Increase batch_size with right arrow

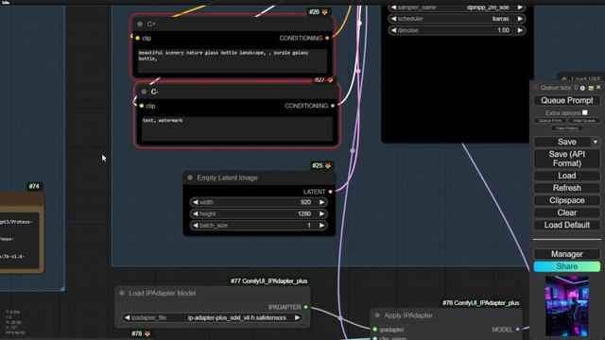321,225
